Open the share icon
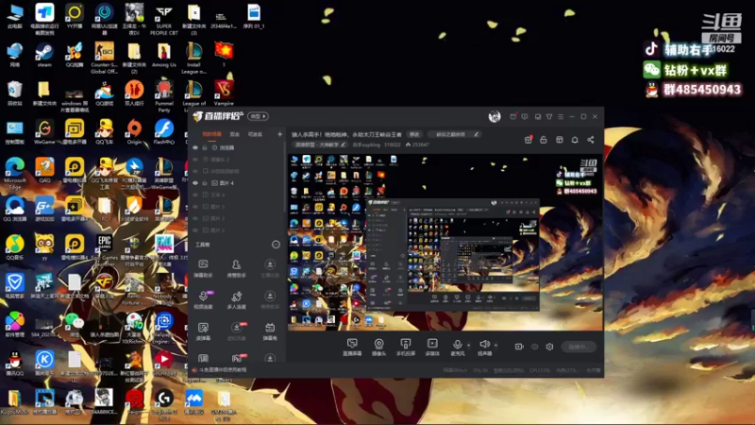Image resolution: width=755 pixels, height=425 pixels. (591, 140)
